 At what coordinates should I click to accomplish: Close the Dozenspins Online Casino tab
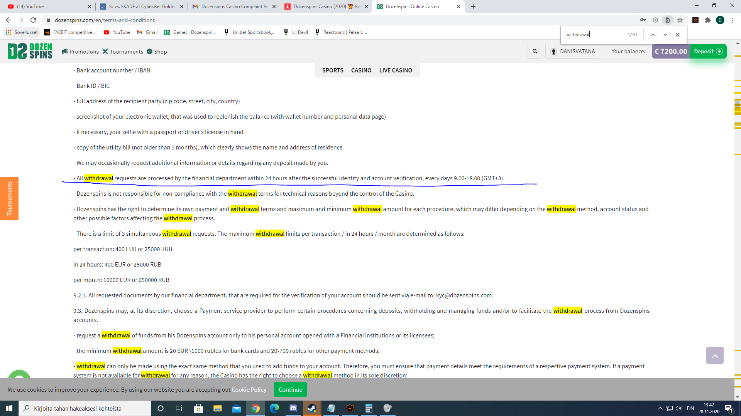click(458, 7)
